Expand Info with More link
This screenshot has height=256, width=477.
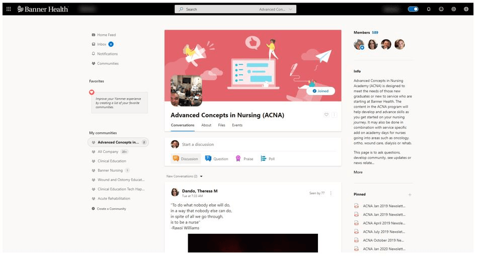[x=358, y=172]
